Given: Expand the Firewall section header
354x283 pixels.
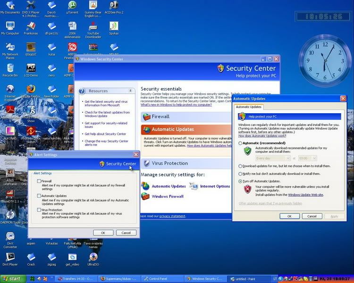Looking at the screenshot, I should 186,117.
